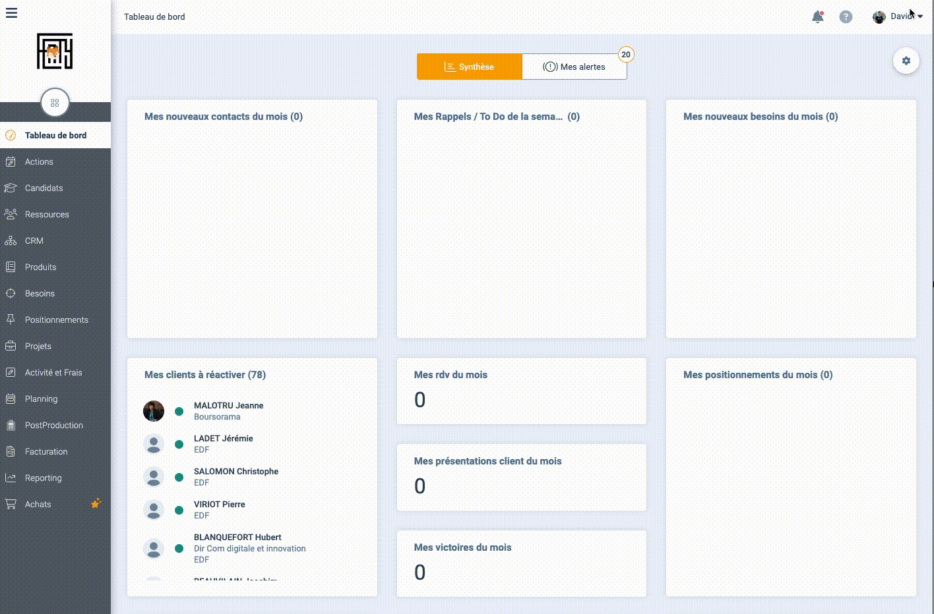Click Mes présentations client du mois card
This screenshot has width=934, height=614.
(522, 478)
